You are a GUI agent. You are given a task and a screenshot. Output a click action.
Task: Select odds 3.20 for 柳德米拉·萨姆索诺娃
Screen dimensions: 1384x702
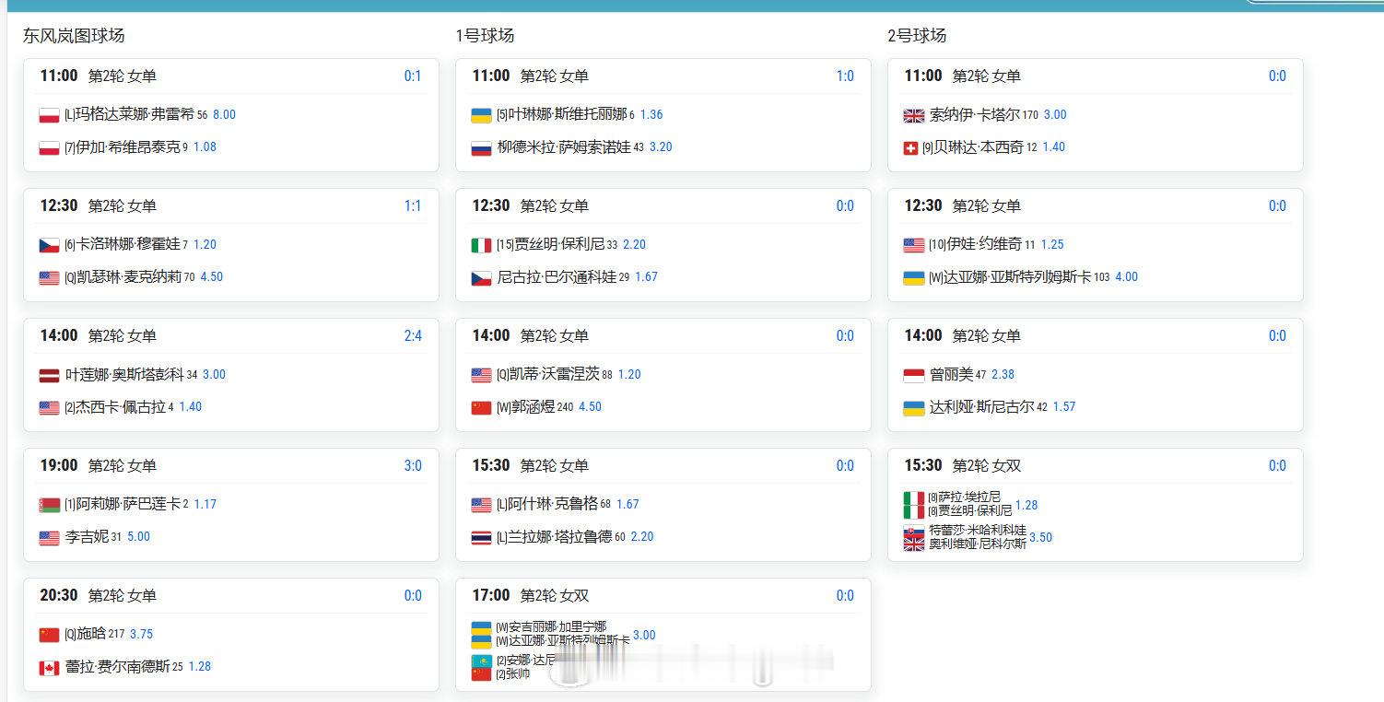tap(661, 147)
